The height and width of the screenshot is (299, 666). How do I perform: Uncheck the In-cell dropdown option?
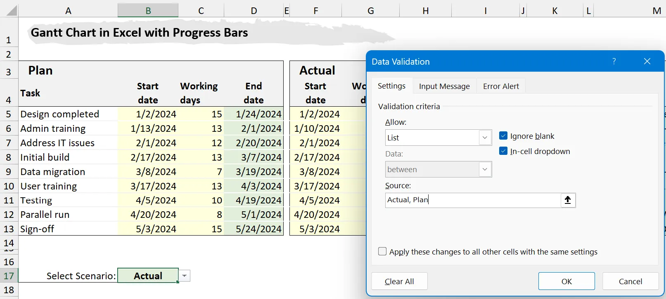pos(503,151)
